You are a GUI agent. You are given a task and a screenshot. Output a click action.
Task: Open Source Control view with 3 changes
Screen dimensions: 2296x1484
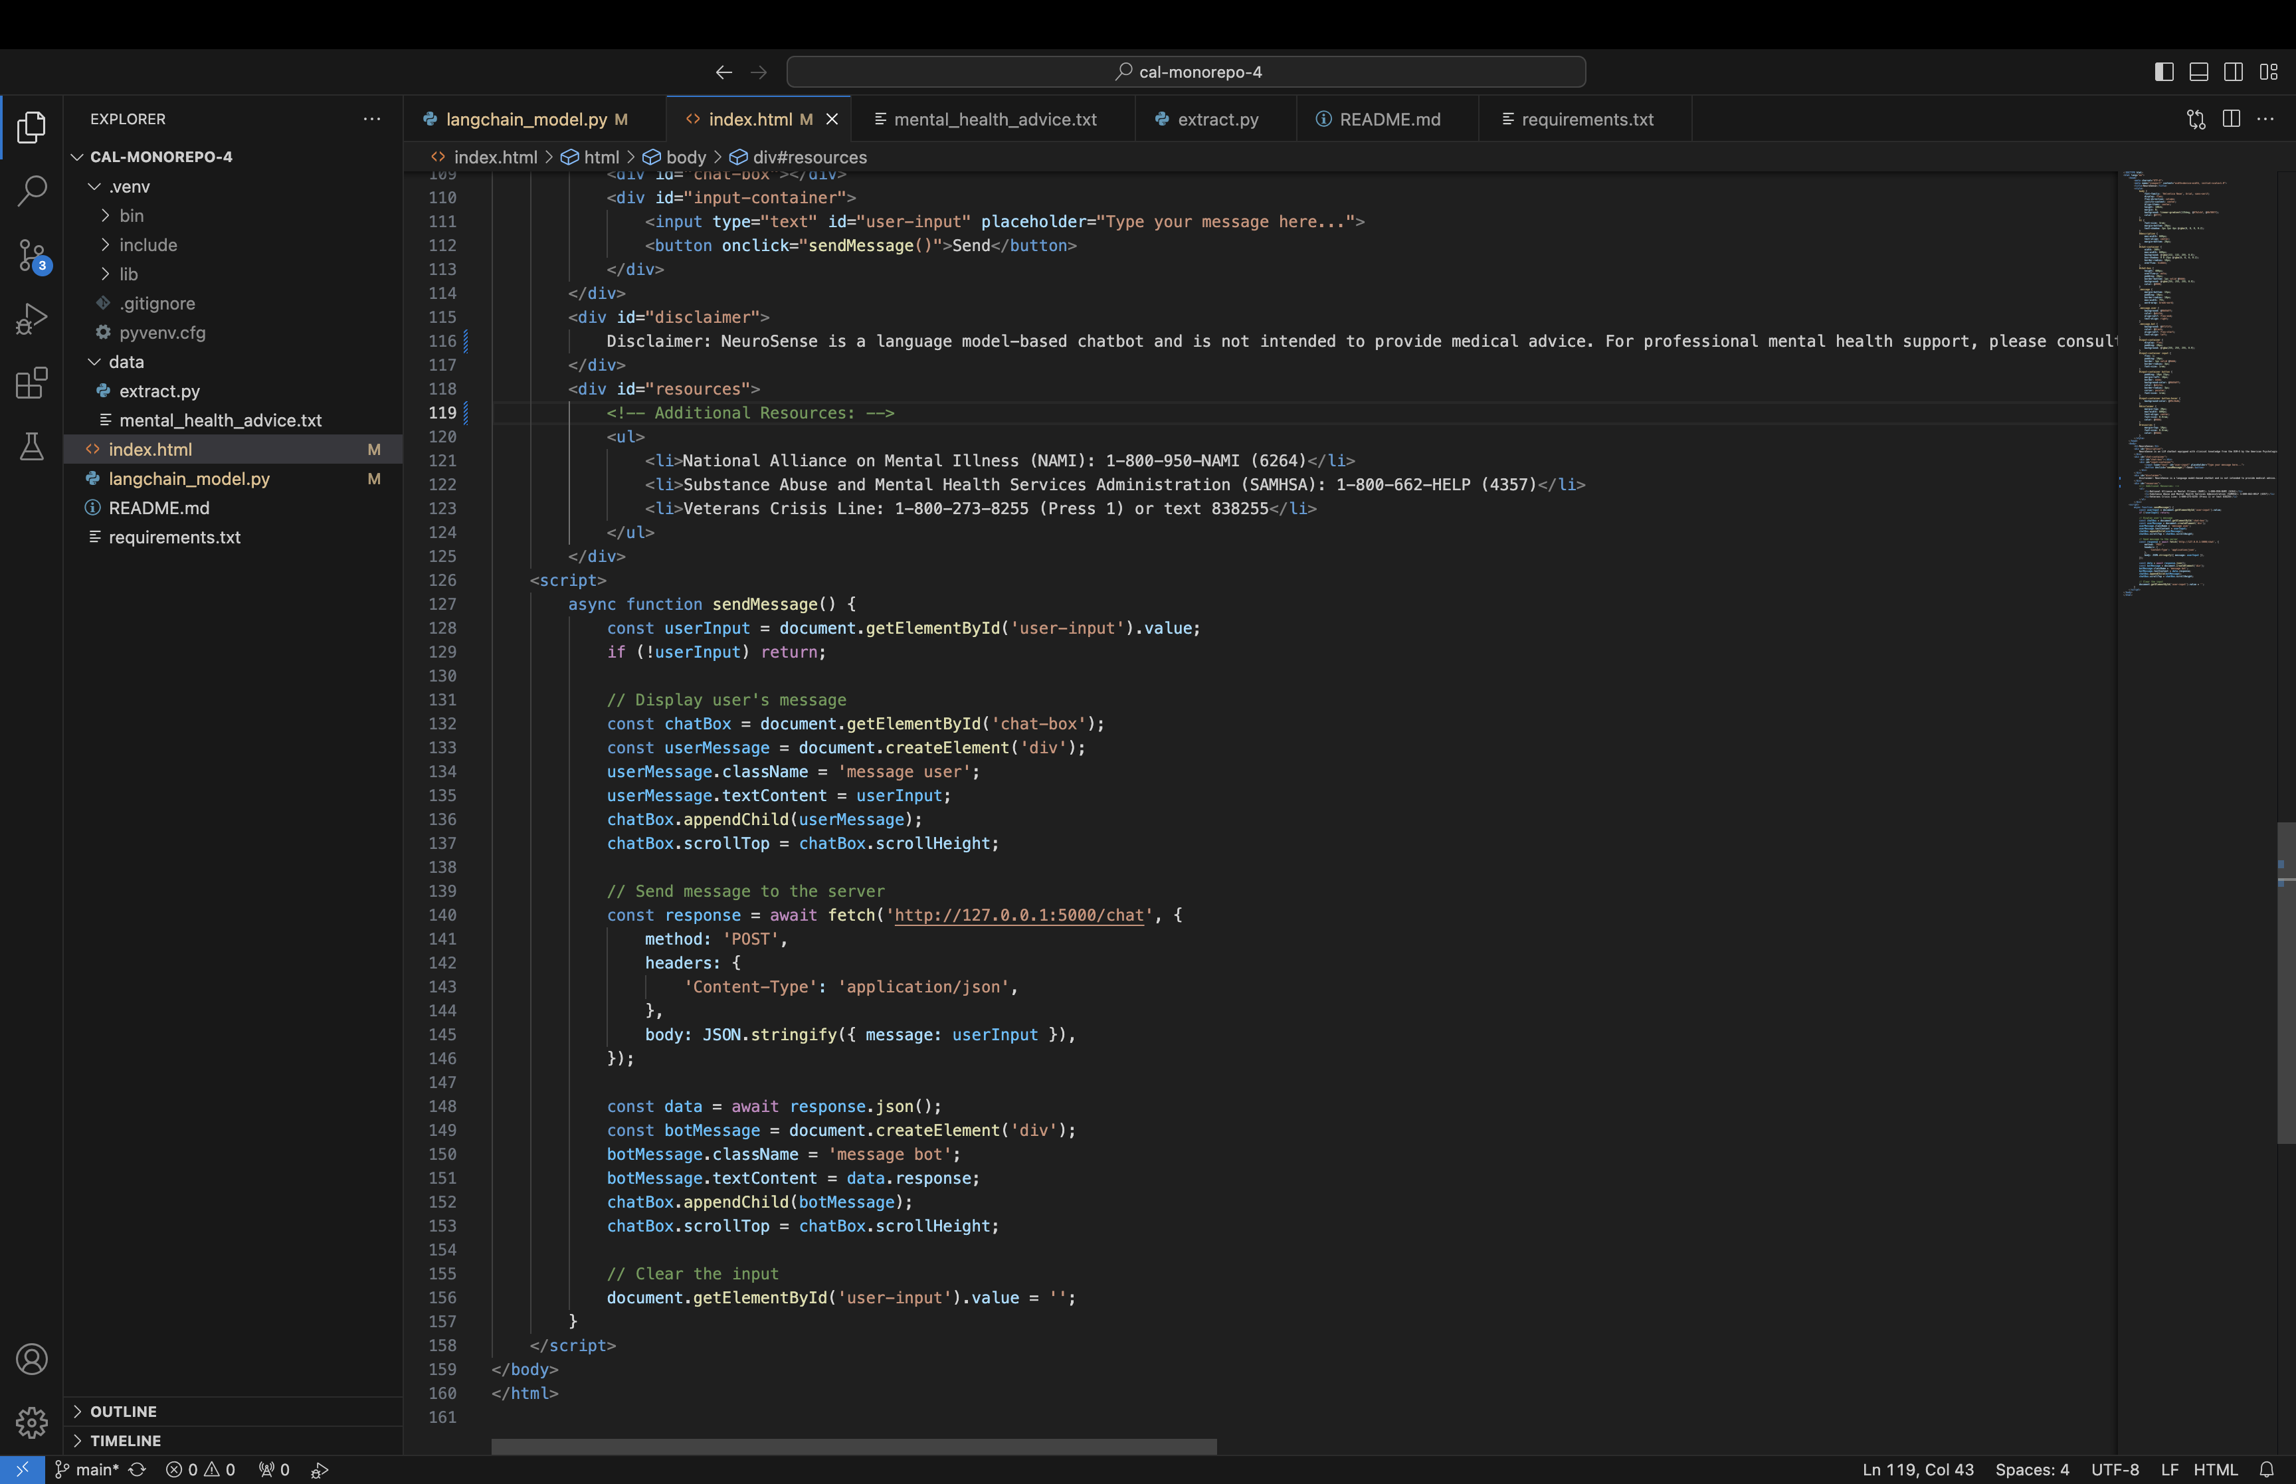click(x=32, y=255)
